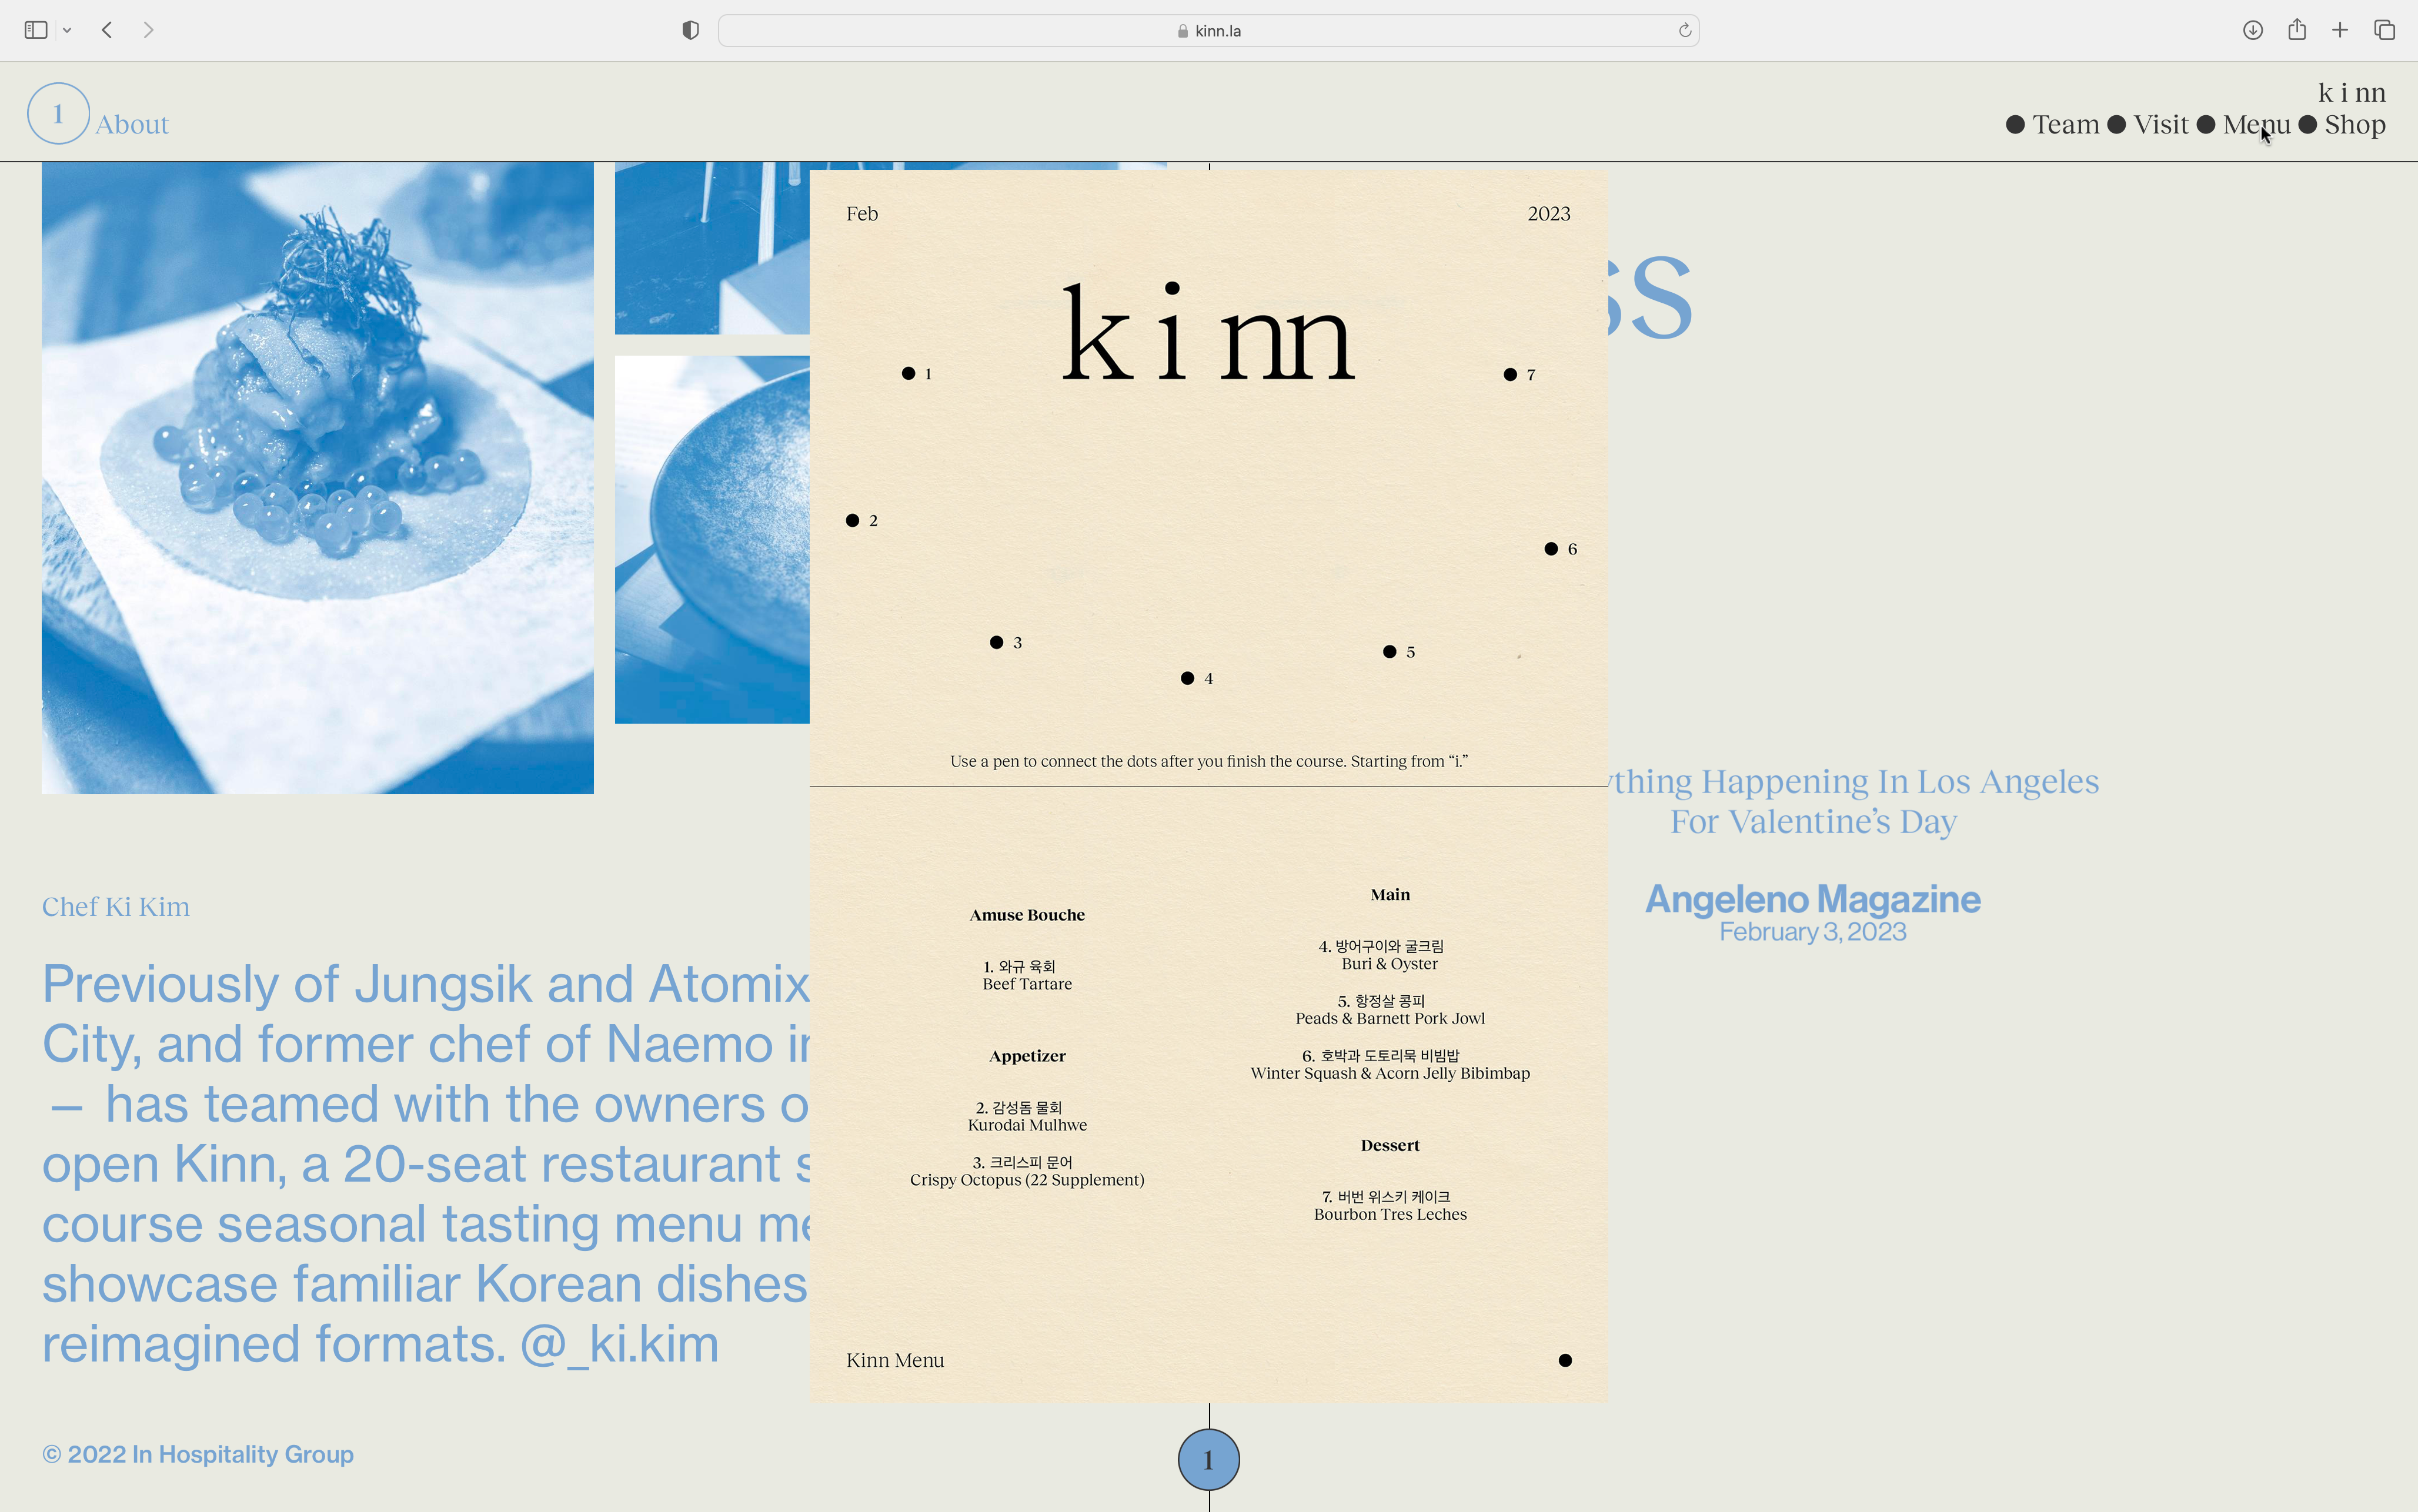Open the Menu nav item
Image resolution: width=2418 pixels, height=1512 pixels.
(x=2257, y=125)
